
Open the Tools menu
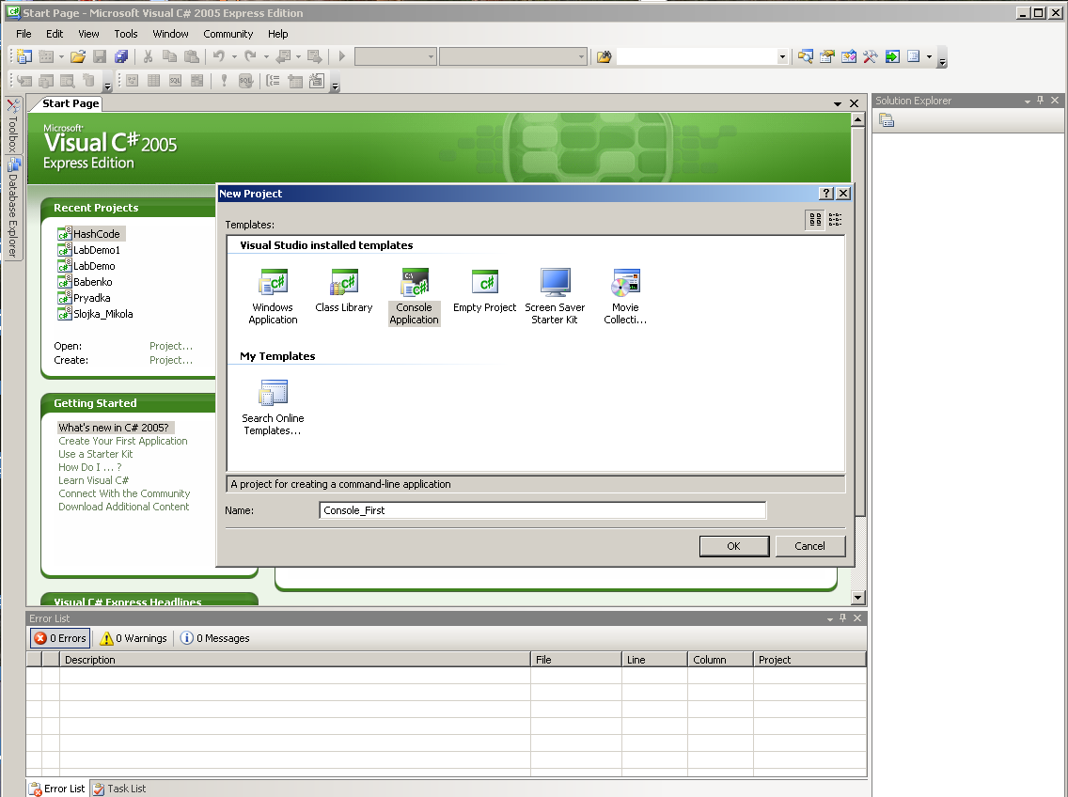tap(126, 34)
